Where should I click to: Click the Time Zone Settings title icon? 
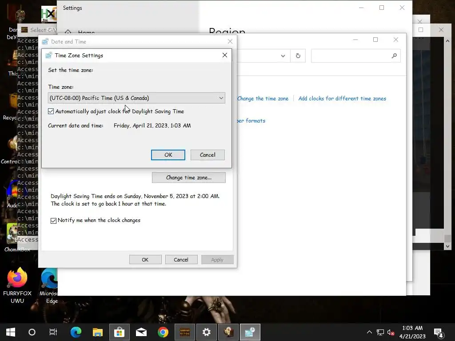point(49,55)
